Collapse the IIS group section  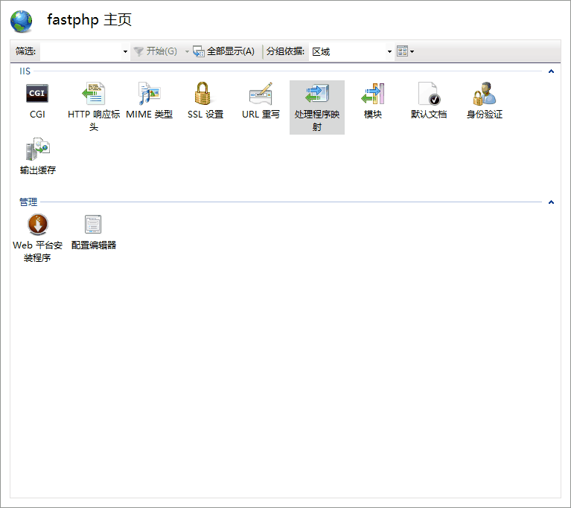click(551, 71)
